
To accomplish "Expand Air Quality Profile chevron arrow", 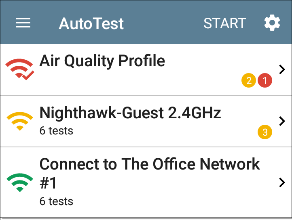I will point(282,69).
